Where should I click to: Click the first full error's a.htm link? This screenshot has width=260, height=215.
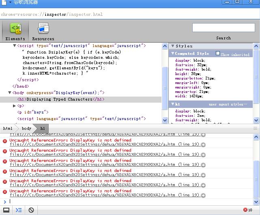tap(104, 144)
